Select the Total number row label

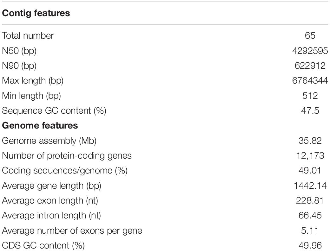point(28,35)
